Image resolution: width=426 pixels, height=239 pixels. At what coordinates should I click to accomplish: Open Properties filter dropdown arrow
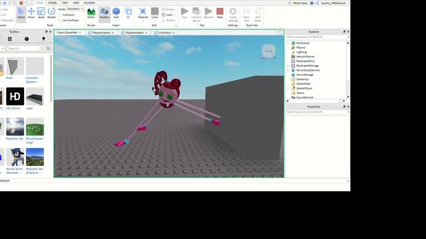click(348, 112)
